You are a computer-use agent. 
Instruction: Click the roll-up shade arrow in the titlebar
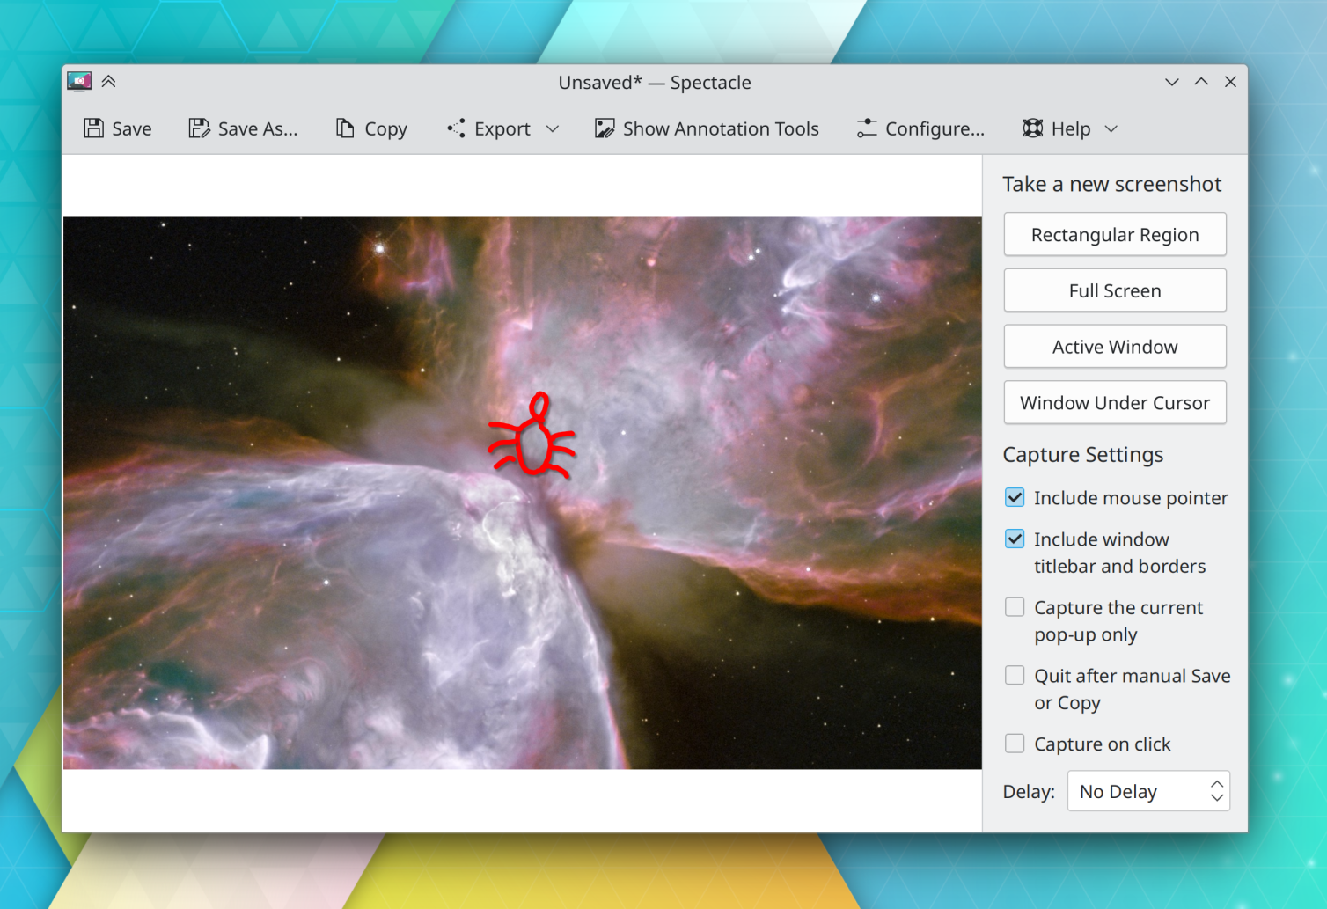pyautogui.click(x=108, y=81)
